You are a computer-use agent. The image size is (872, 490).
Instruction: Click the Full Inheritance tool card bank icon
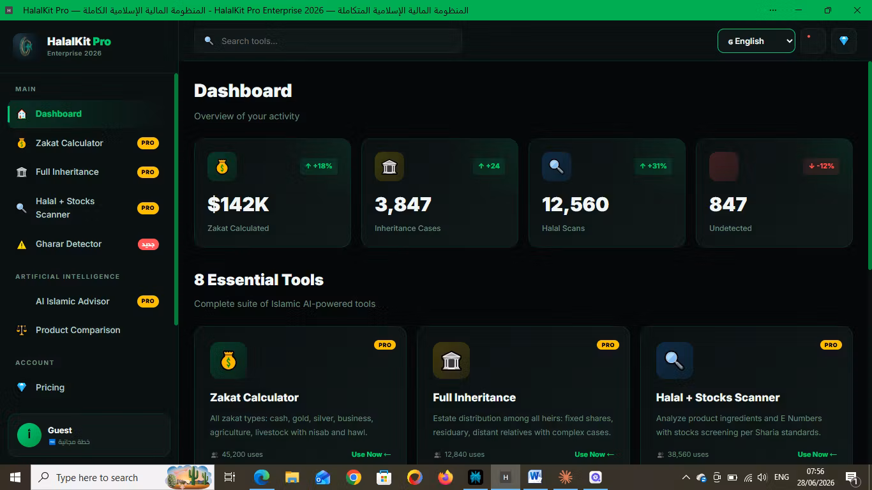(x=451, y=360)
